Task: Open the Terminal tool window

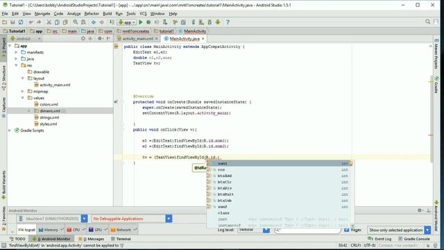Action: (x=121, y=239)
